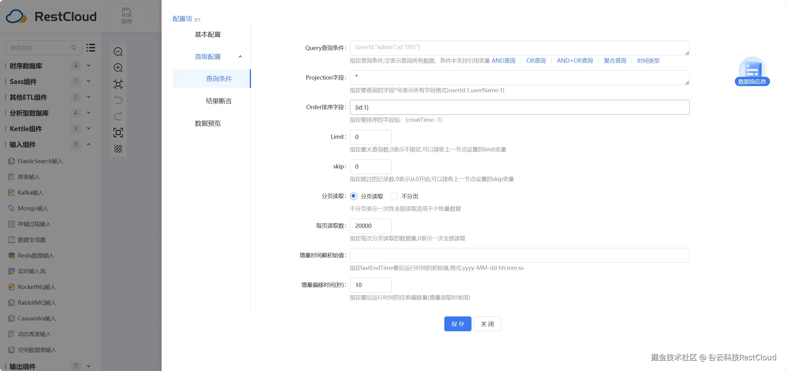Viewport: 786px width, 371px height.
Task: Open the 高级配置 menu item
Action: [x=208, y=57]
